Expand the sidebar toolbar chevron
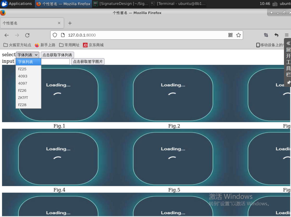 pyautogui.click(x=288, y=43)
